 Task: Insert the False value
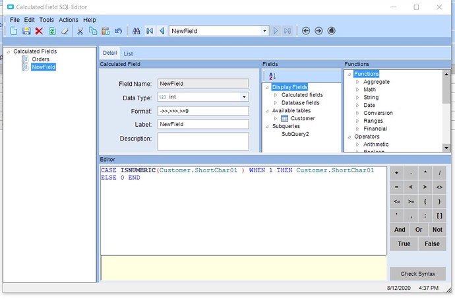(432, 244)
